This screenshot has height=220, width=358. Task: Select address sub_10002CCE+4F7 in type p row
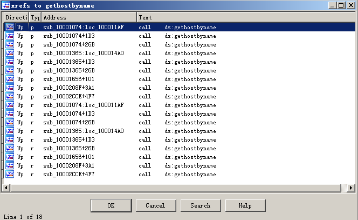(x=69, y=96)
